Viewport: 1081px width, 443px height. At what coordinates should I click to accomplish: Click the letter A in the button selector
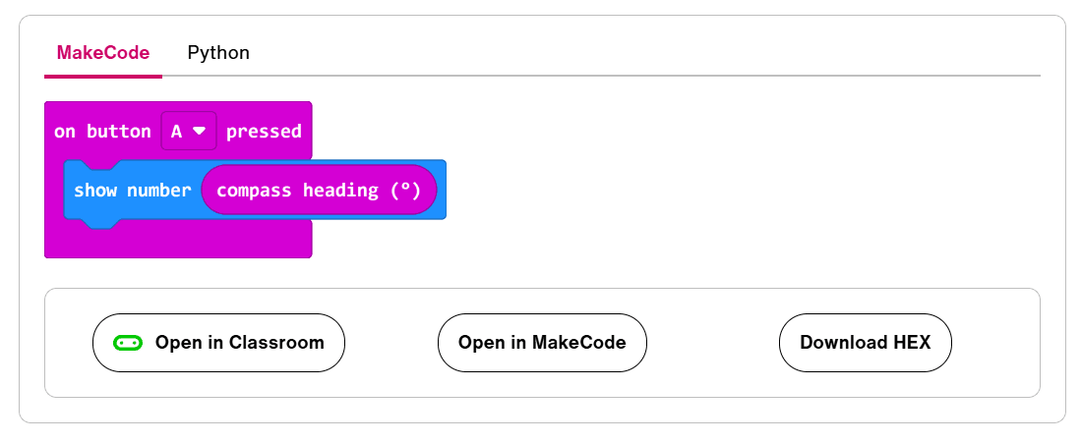coord(177,131)
